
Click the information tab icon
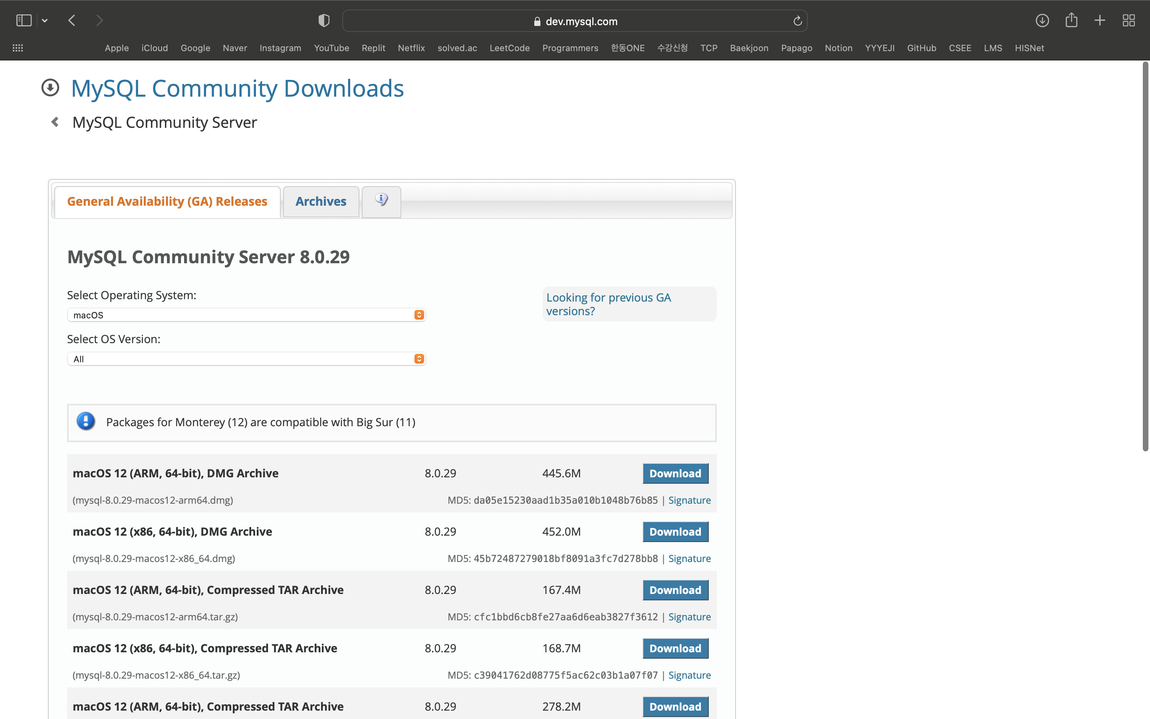pos(381,201)
